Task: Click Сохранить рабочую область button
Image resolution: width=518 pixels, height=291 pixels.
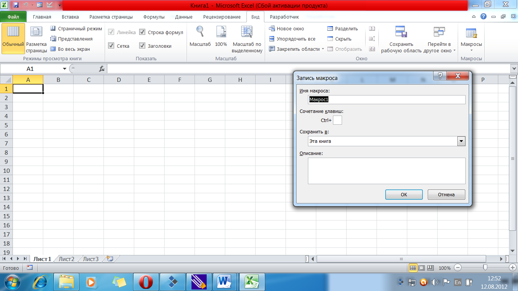Action: (401, 39)
